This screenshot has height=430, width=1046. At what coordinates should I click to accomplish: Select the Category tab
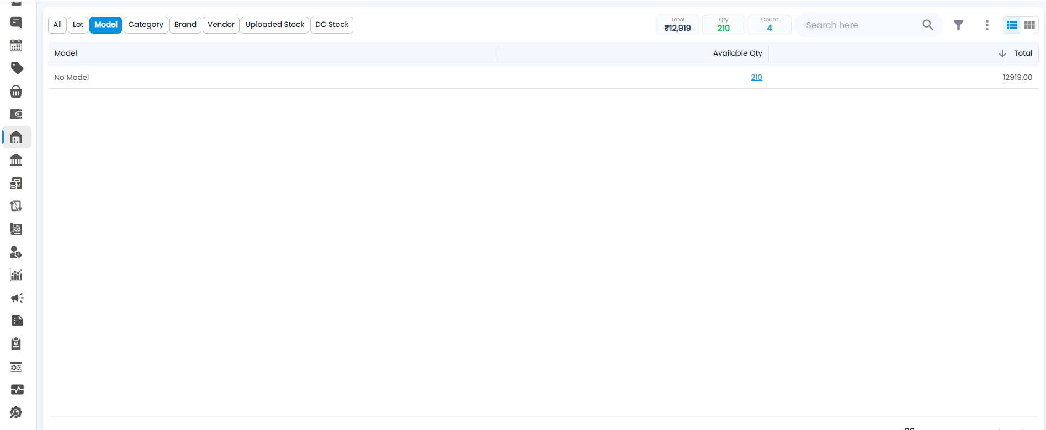point(146,25)
